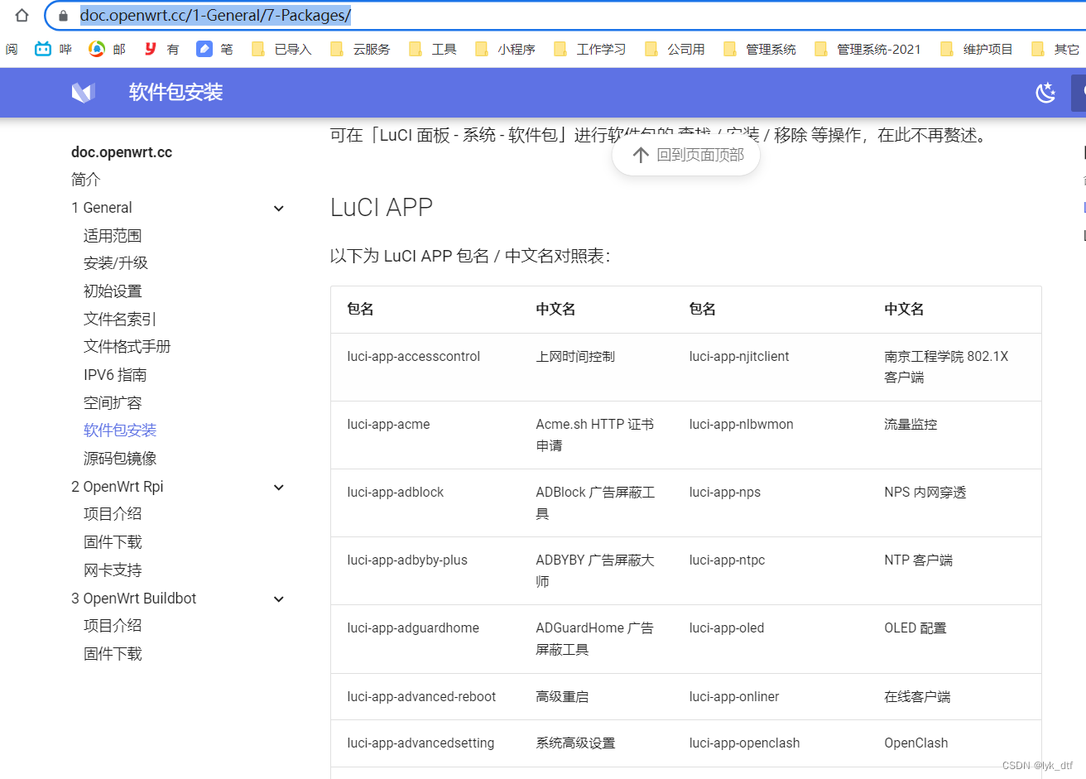Viewport: 1086px width, 779px height.
Task: Open the 工具 bookmark folder
Action: (433, 49)
